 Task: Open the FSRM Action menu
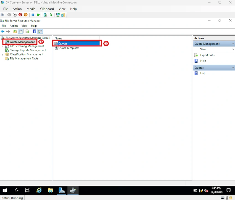click(x=14, y=26)
